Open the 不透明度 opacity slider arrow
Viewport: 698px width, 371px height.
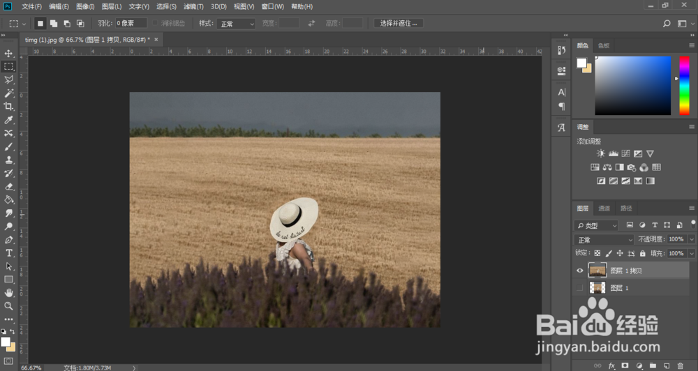[x=691, y=239]
